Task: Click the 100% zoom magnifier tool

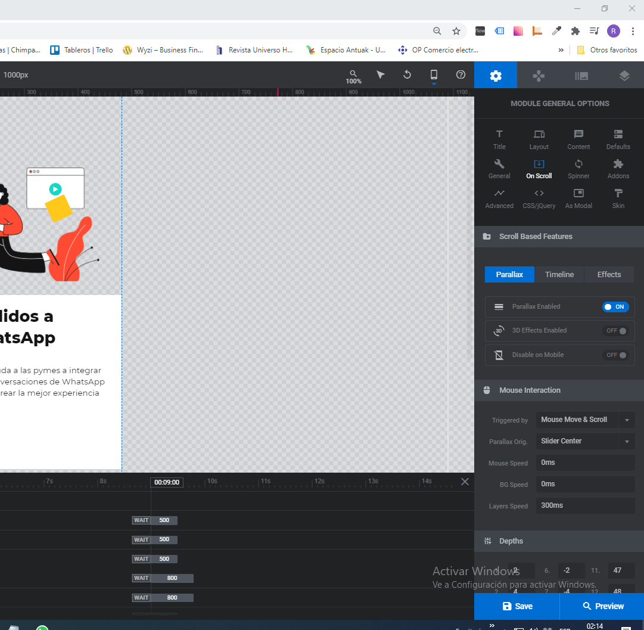Action: 353,76
